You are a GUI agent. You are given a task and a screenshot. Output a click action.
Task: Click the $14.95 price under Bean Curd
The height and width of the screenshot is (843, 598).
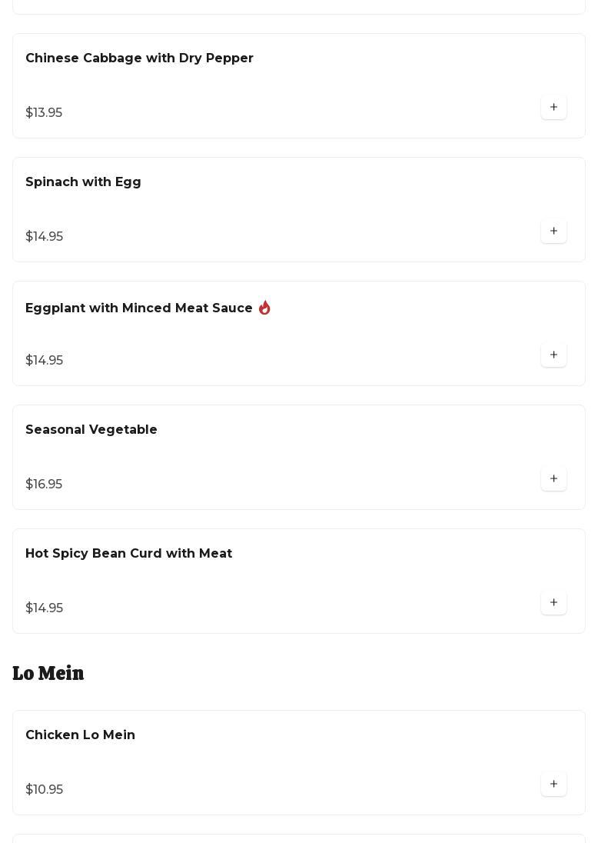pos(44,608)
